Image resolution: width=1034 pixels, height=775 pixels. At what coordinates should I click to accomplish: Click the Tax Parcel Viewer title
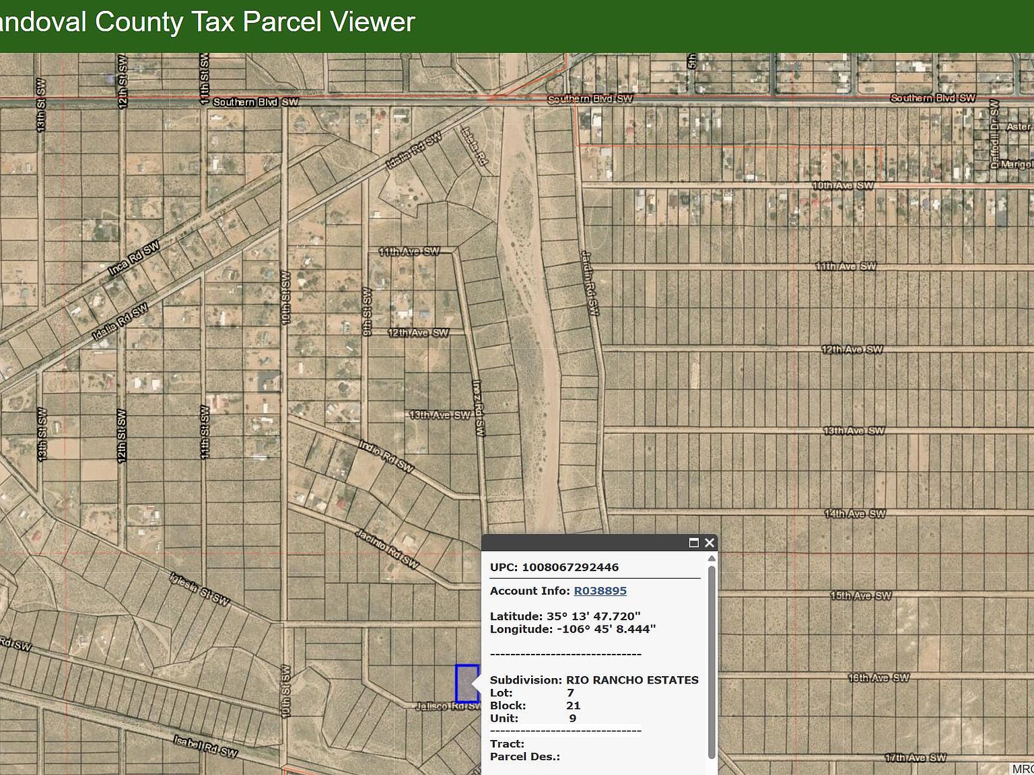pyautogui.click(x=207, y=22)
